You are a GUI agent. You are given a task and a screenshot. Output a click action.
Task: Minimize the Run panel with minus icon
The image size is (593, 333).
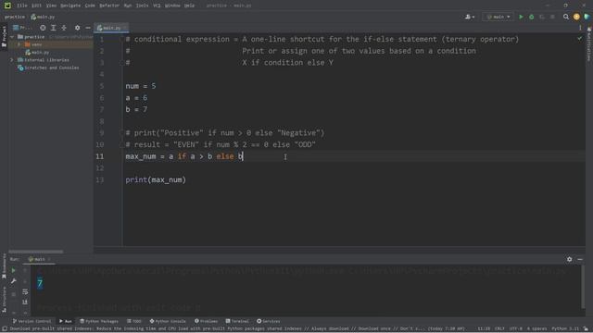(580, 259)
